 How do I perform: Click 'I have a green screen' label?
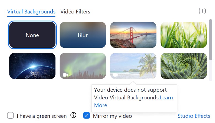coord(42,116)
